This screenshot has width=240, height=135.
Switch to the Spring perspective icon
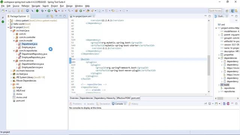pyautogui.click(x=232, y=11)
